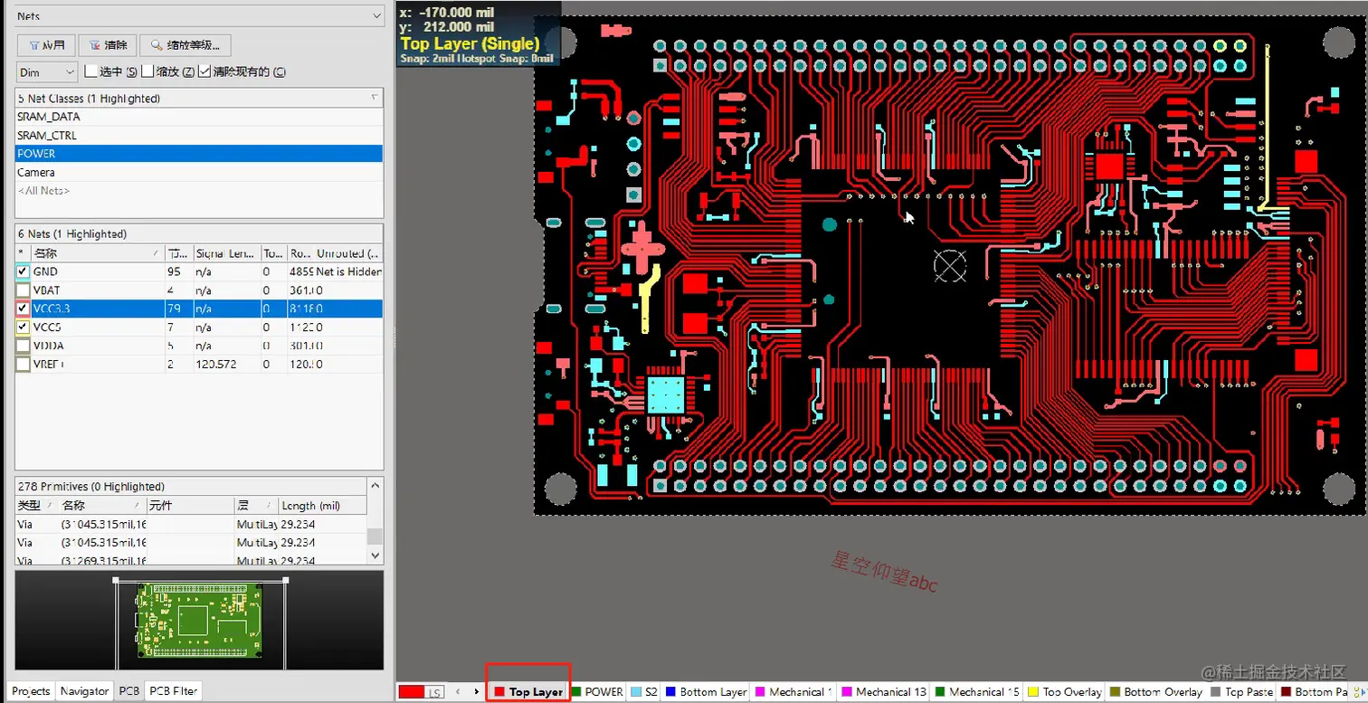1368x703 pixels.
Task: Switch to the Top Overlay layer tab
Action: point(1065,692)
